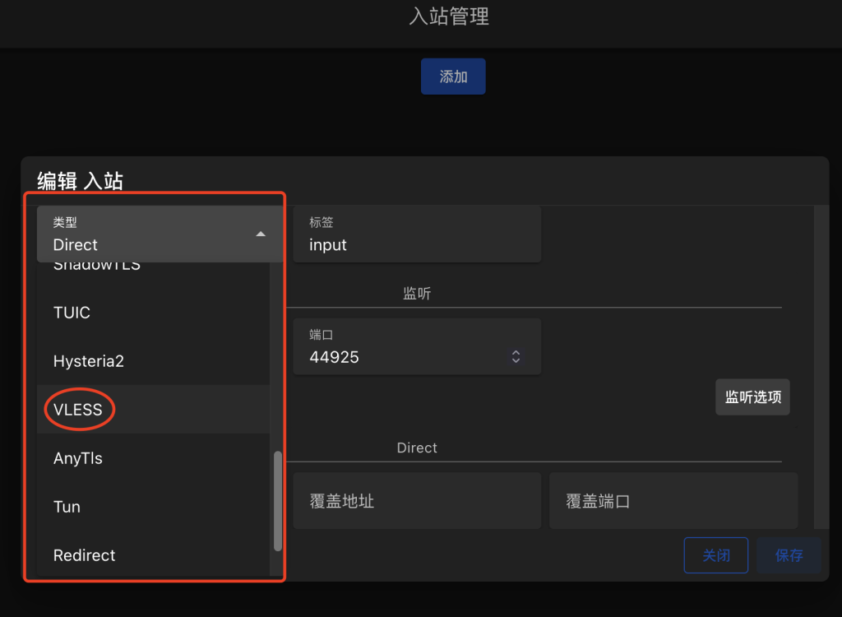Open the 监听选项 listen options
Viewport: 842px width, 617px height.
coord(752,397)
